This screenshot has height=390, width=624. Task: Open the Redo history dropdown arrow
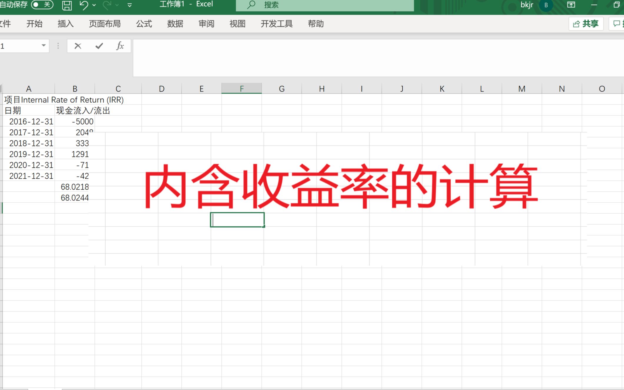pyautogui.click(x=117, y=5)
